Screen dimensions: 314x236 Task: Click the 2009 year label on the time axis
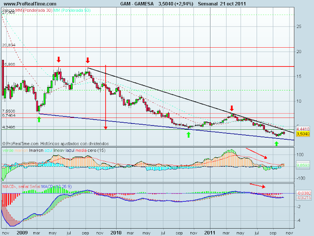(22, 233)
